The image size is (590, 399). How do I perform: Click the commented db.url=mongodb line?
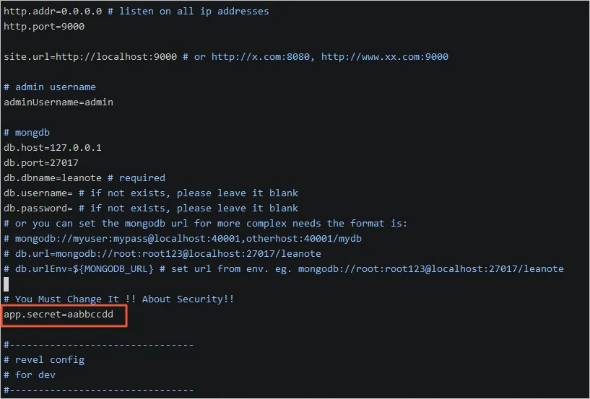point(162,254)
